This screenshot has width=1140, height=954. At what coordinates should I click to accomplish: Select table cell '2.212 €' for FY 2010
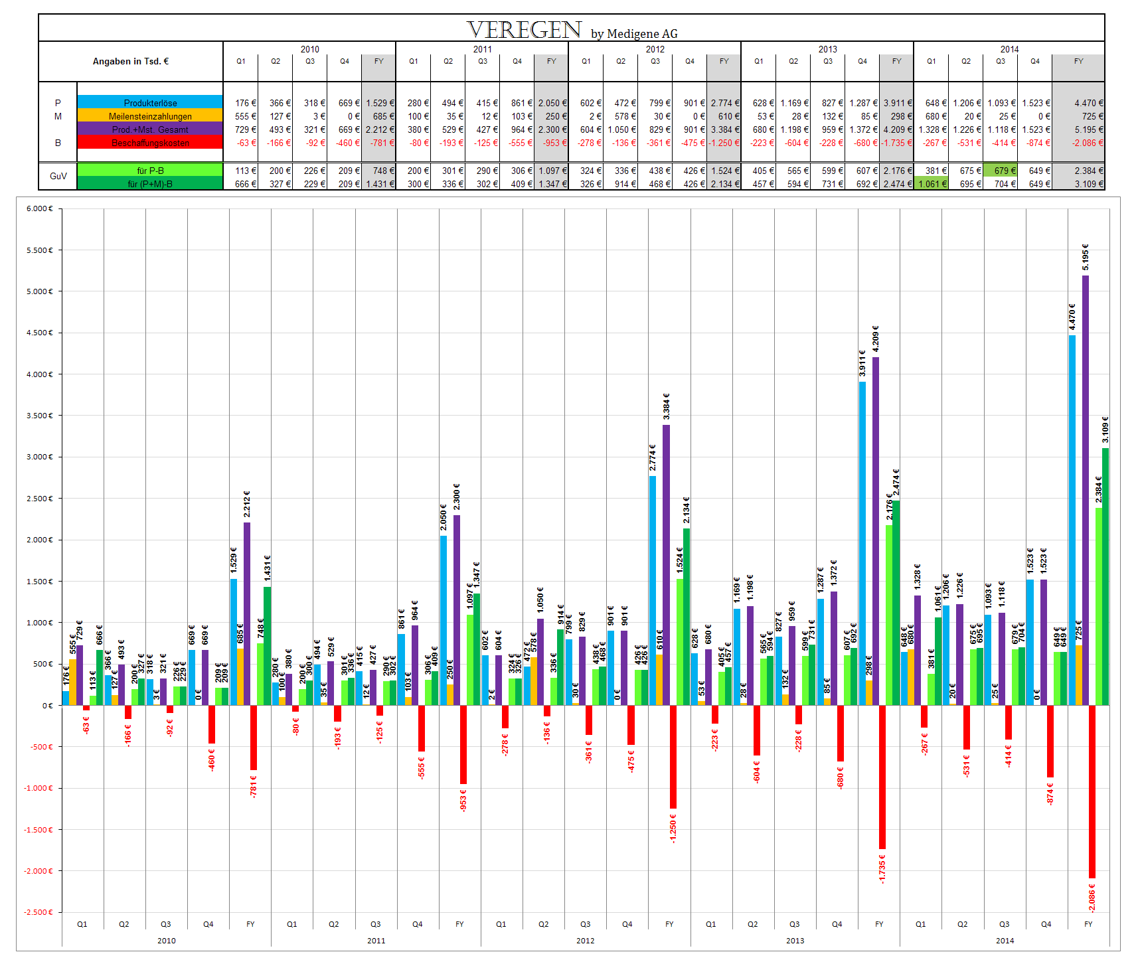[x=380, y=129]
